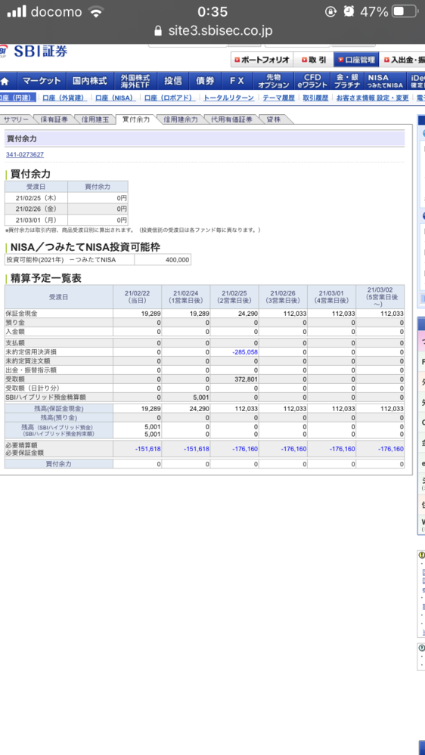Click the 精算予定一覧表 heading
Screen dimensions: 425x755
pos(46,278)
